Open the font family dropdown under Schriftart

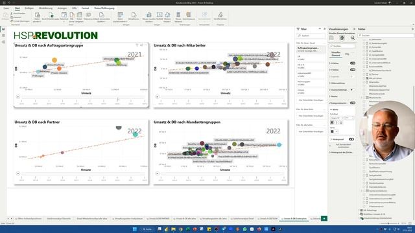pyautogui.click(x=337, y=118)
